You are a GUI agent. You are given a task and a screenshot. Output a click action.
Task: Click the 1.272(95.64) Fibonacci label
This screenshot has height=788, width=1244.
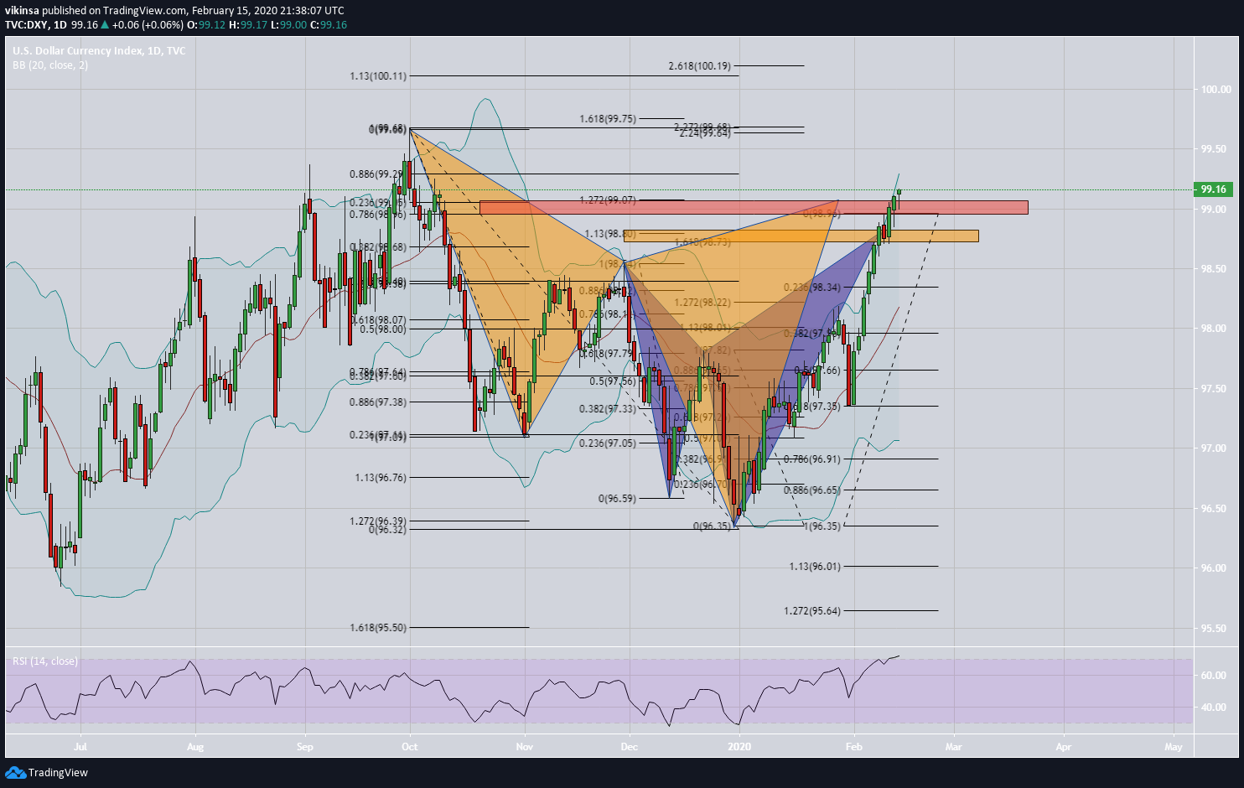pos(812,611)
